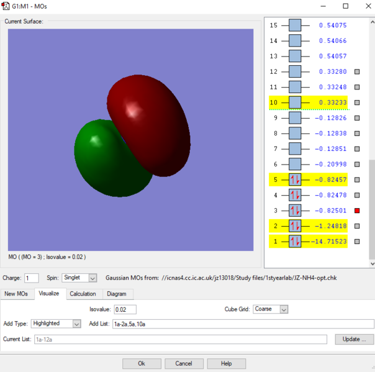Toggle surface marker for MO 9
The width and height of the screenshot is (375, 372).
pos(357,118)
